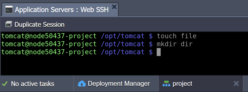Click the 'touch file' command text

click(x=176, y=36)
